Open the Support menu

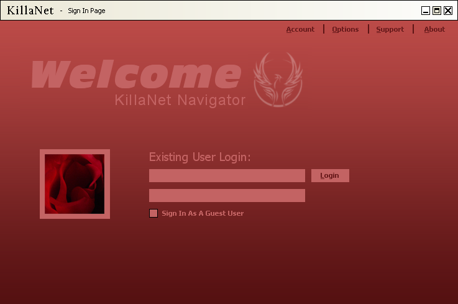pos(390,29)
